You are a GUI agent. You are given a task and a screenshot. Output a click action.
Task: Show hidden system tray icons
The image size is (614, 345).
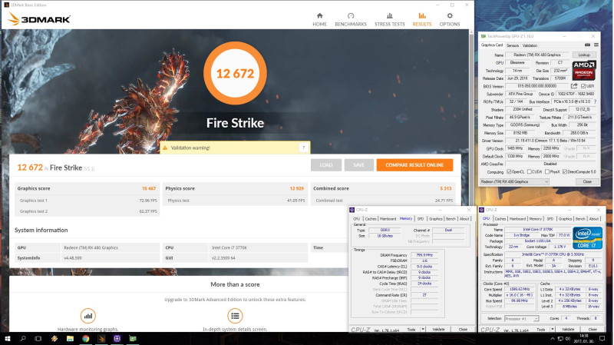[x=552, y=339]
